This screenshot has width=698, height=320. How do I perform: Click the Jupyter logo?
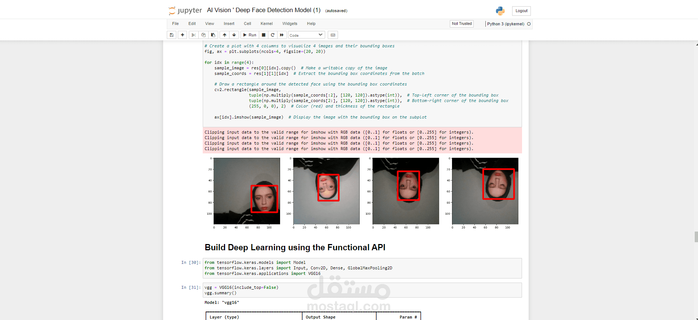click(x=185, y=11)
